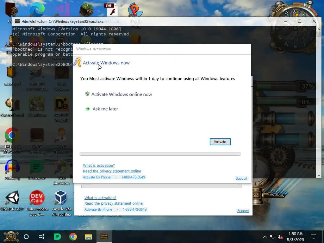
Task: Open the steampunk Start button
Action: click(x=11, y=237)
